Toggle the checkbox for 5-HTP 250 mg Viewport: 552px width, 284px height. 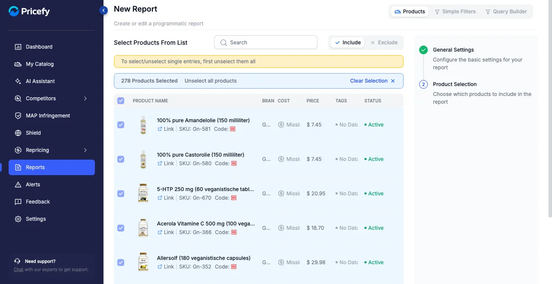[121, 194]
